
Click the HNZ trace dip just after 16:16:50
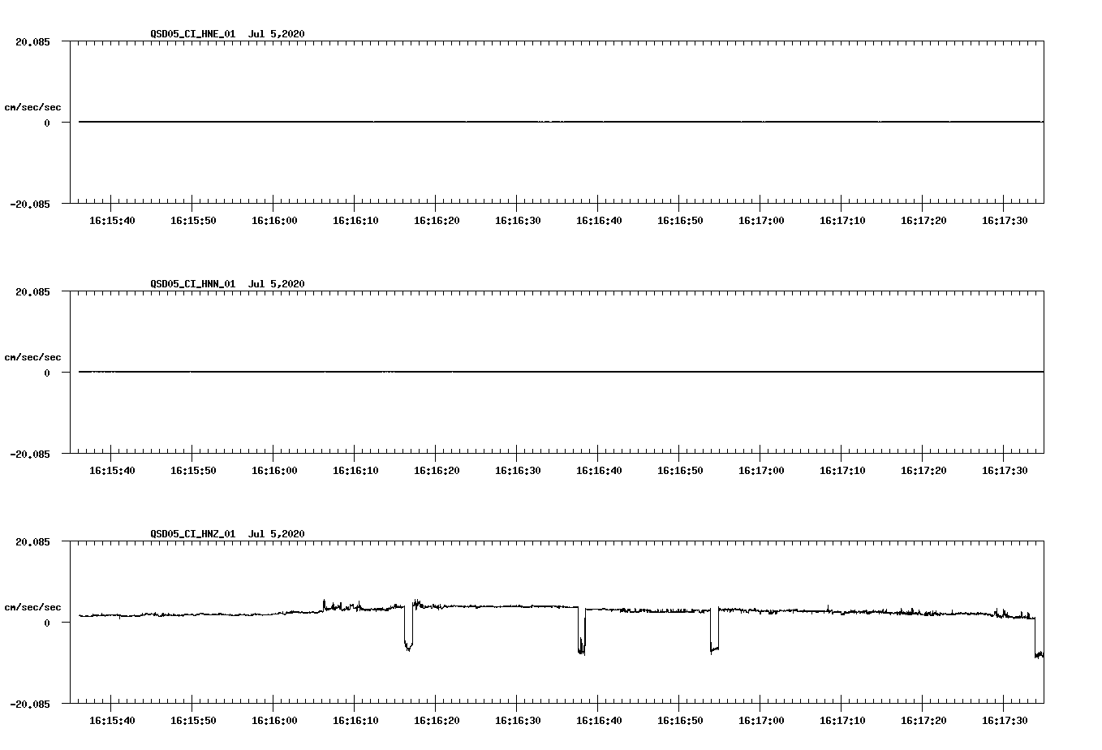[x=714, y=631]
